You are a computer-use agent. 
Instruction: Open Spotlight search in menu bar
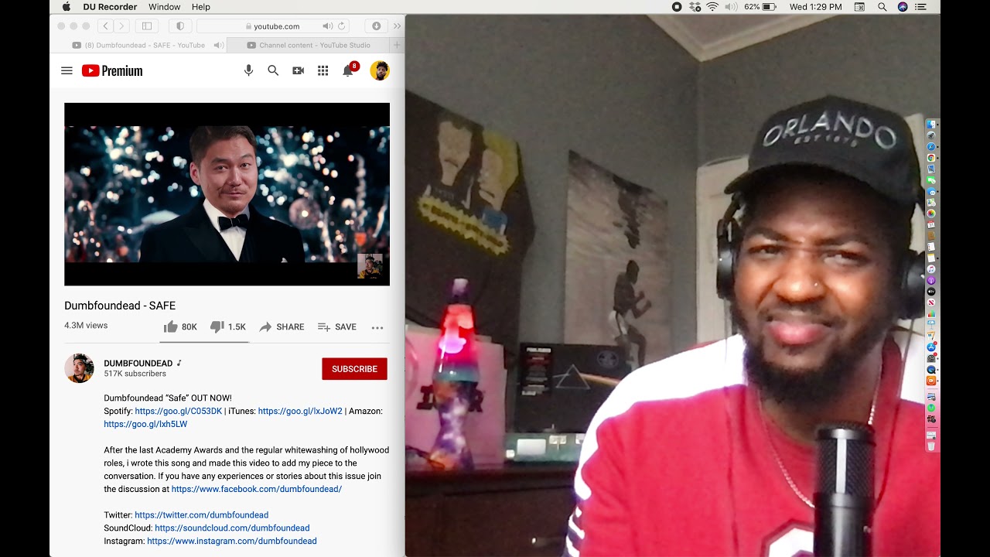(x=882, y=7)
